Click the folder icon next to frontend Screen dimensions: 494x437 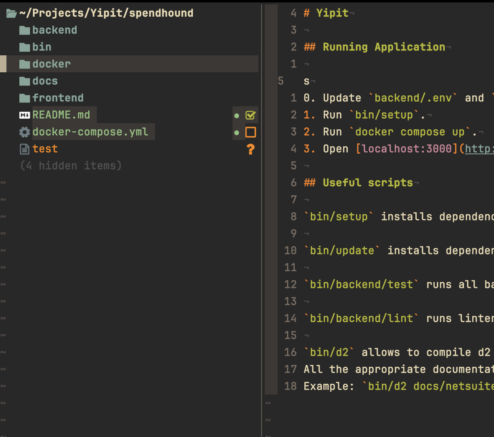pos(25,98)
